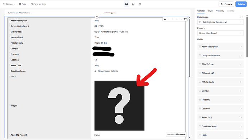Grab drag handle of Campus field

pyautogui.click(x=200, y=91)
